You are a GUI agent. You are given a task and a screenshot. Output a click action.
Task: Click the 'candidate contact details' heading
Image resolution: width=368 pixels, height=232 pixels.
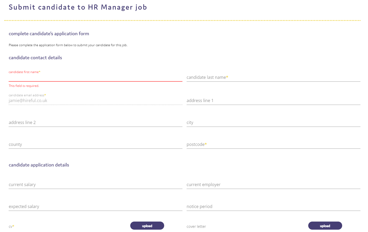click(x=35, y=58)
